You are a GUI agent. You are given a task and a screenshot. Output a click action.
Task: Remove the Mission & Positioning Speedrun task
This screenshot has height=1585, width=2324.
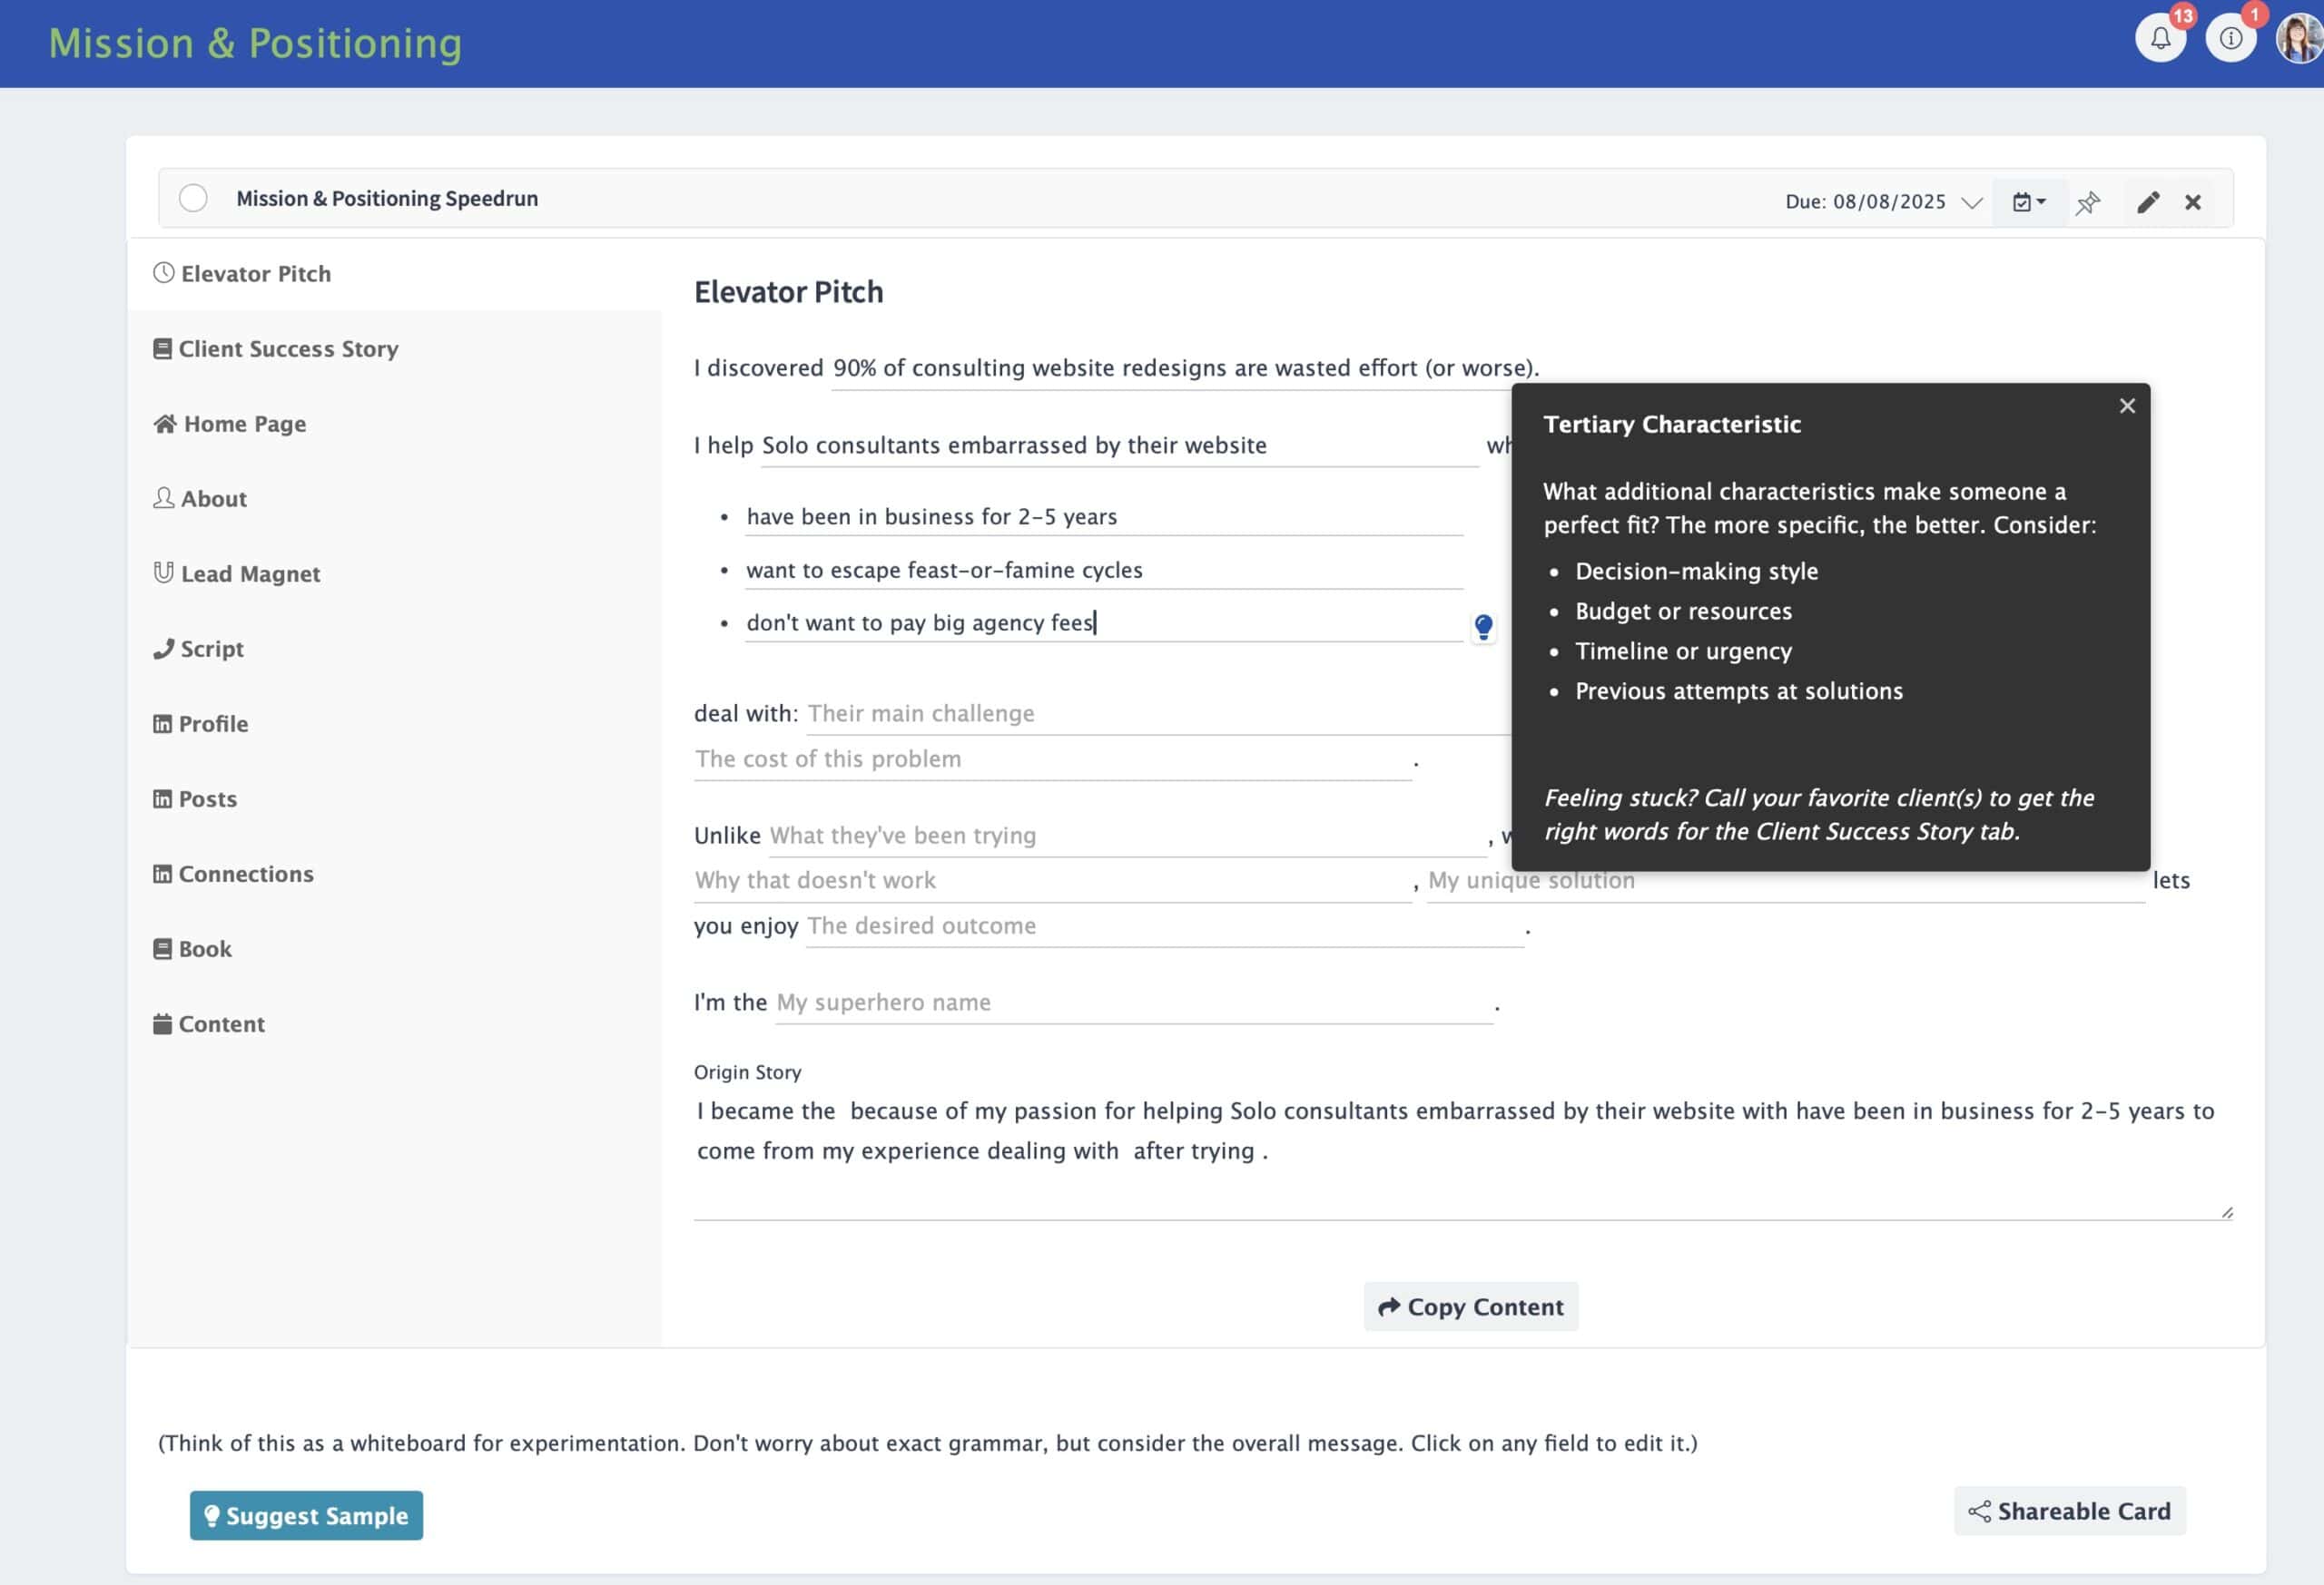click(x=2193, y=203)
